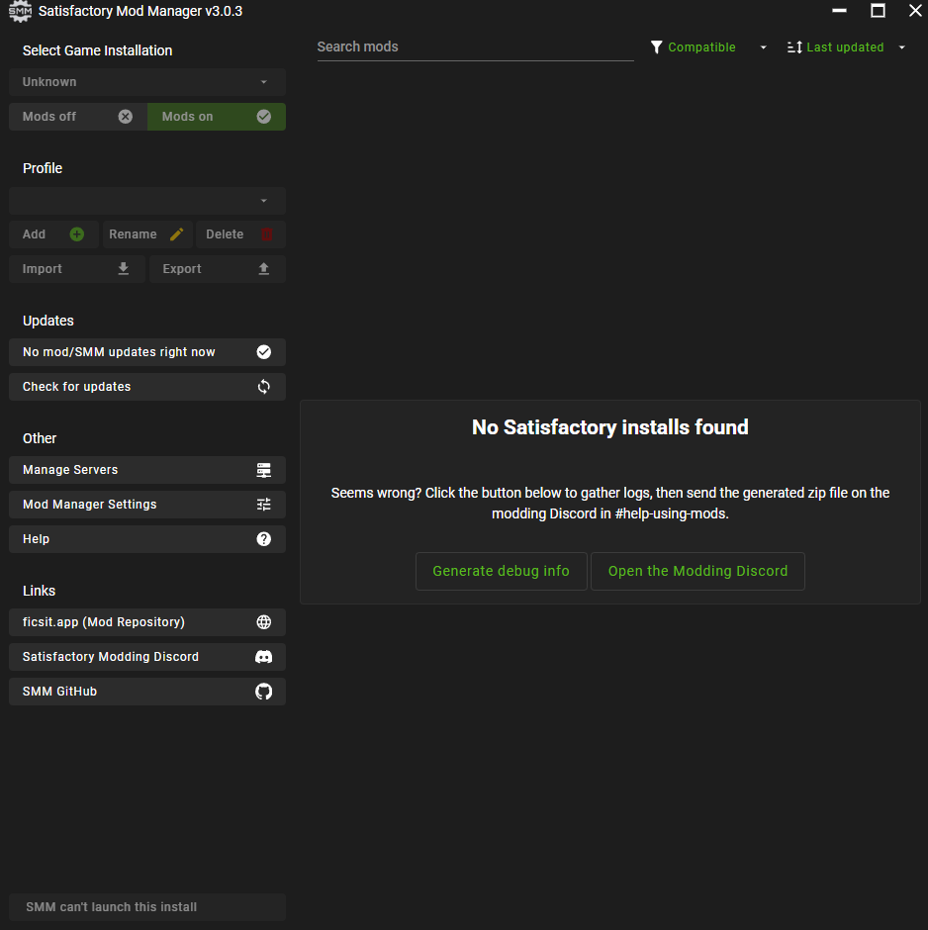Click the server icon on Manage Servers
Viewport: 928px width, 930px height.
[x=264, y=470]
